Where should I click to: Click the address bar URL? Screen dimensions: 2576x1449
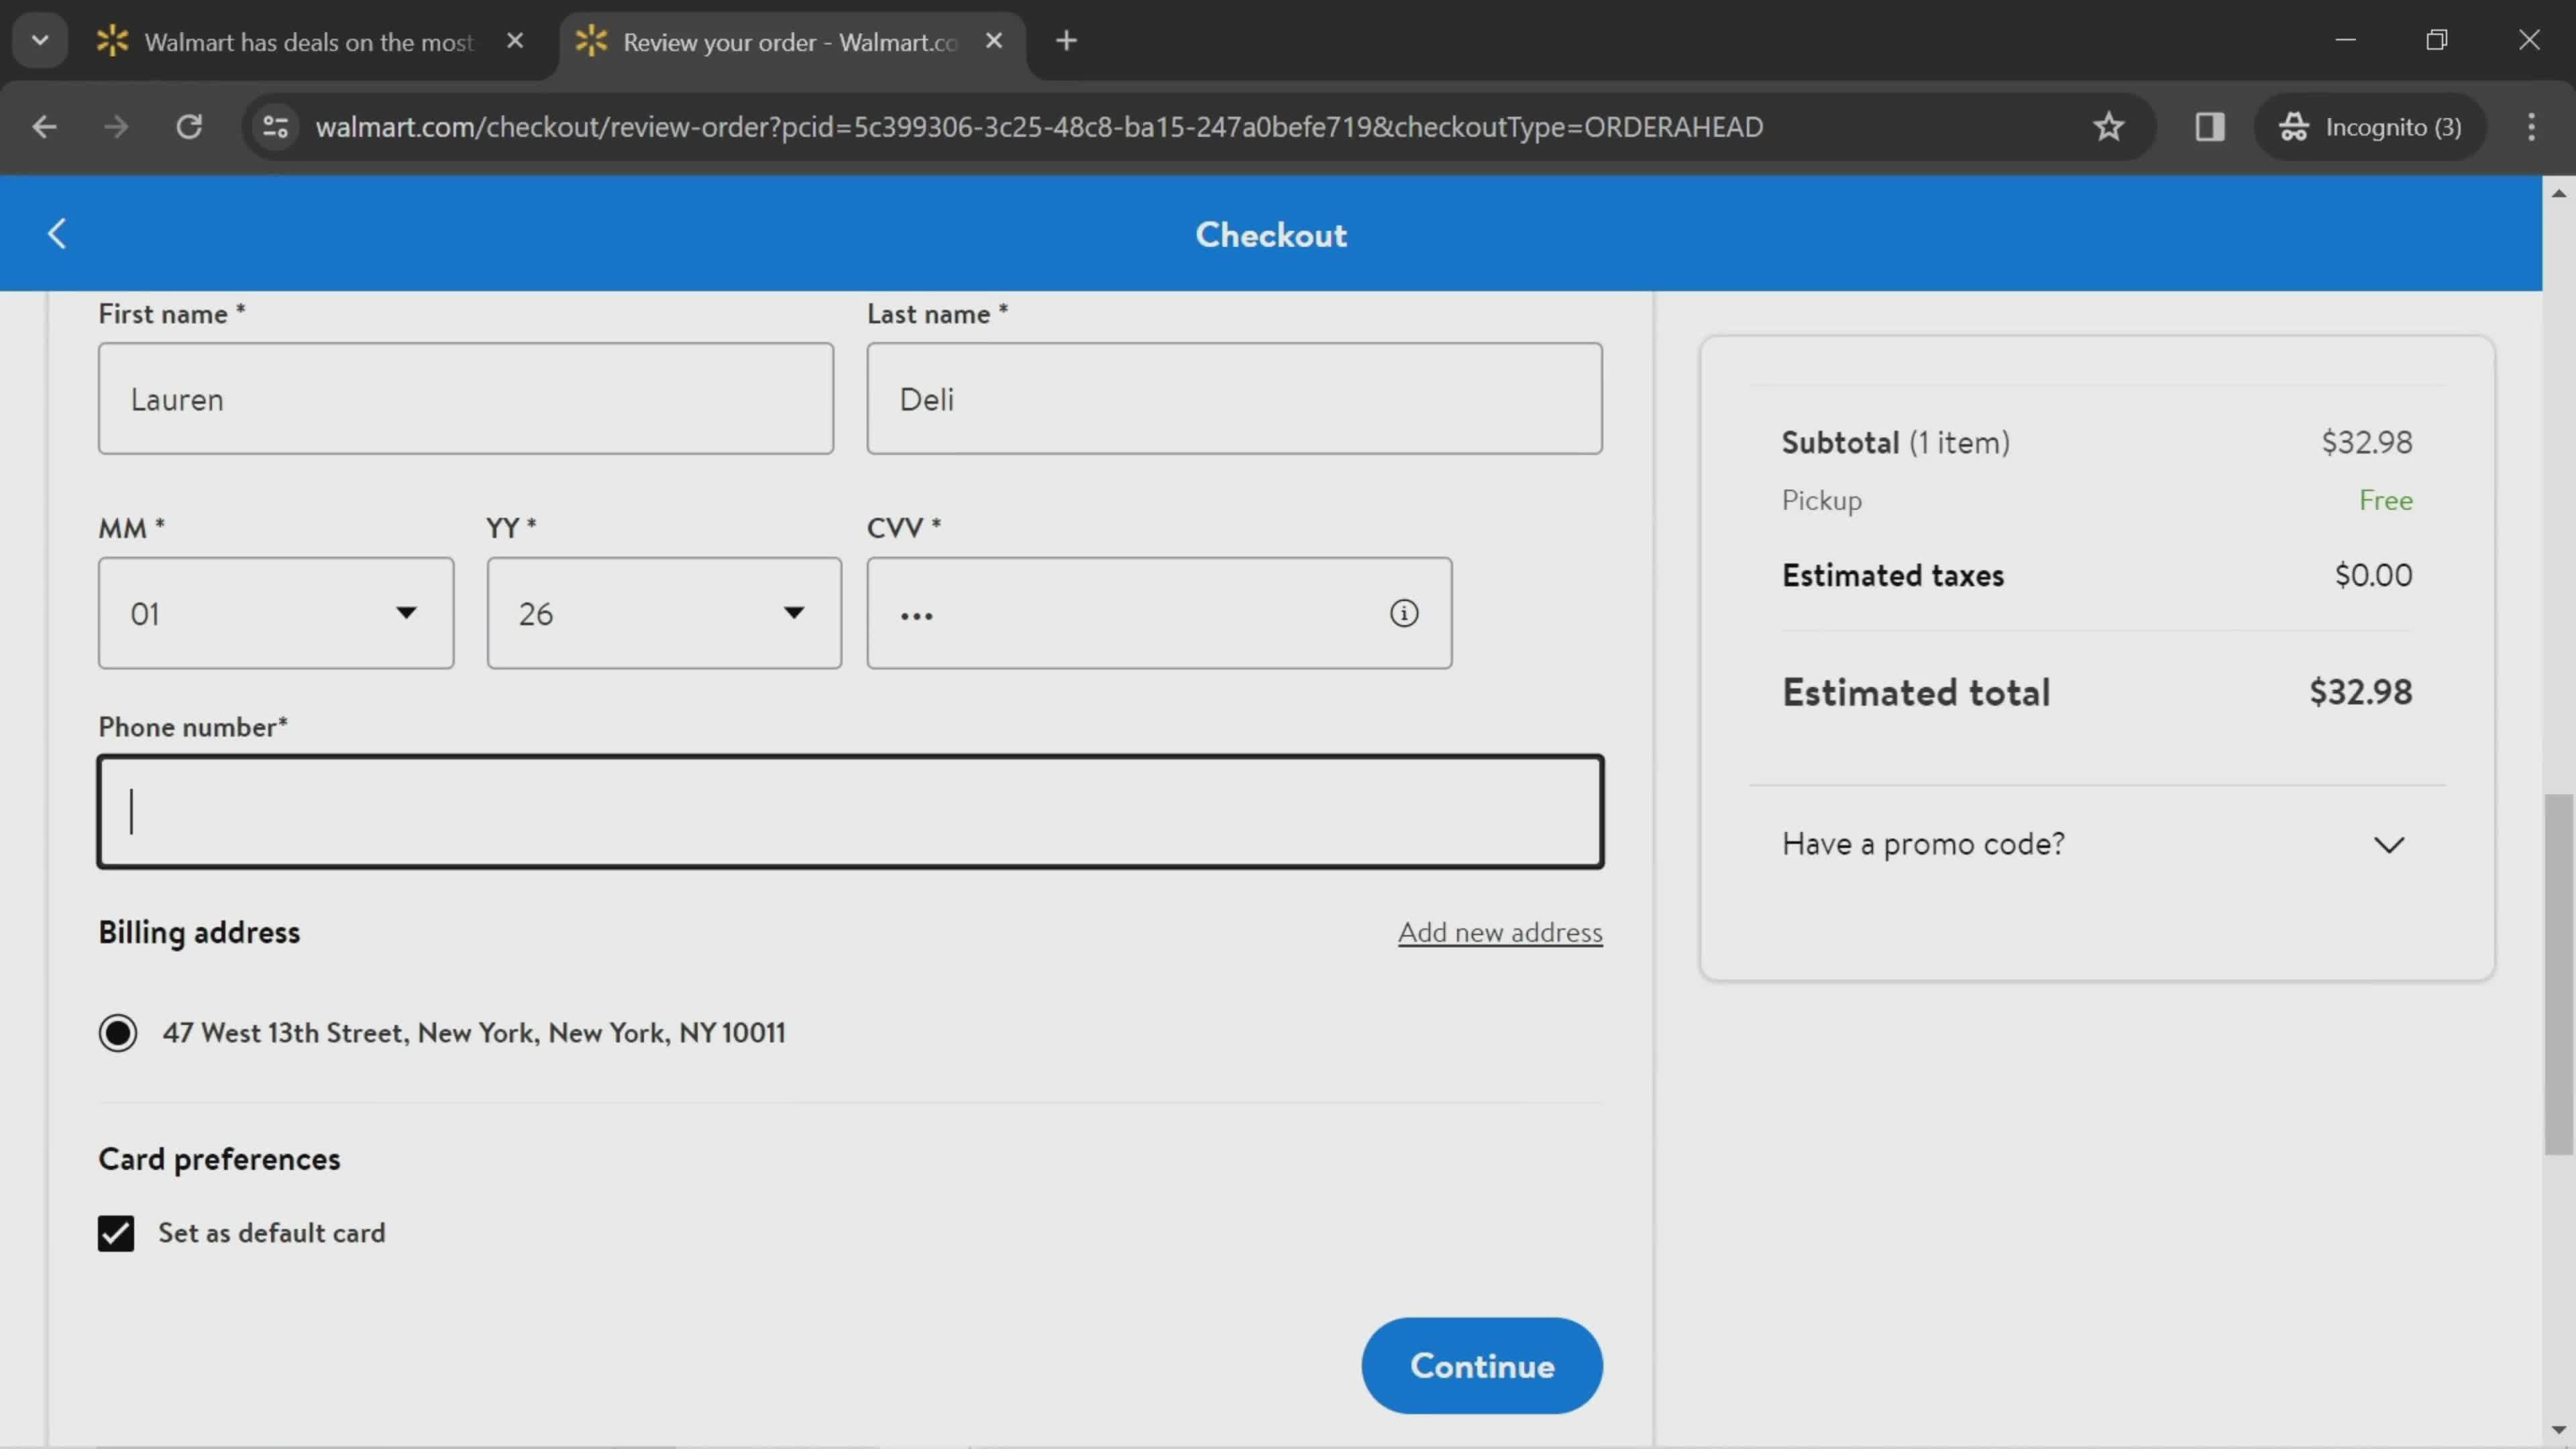click(1039, 127)
